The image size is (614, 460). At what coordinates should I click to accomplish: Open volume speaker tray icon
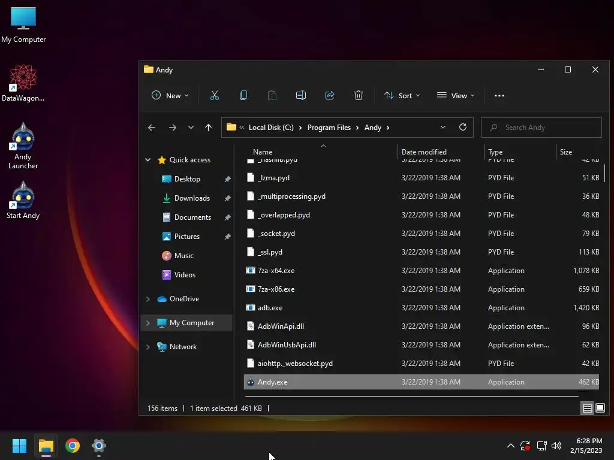point(556,446)
